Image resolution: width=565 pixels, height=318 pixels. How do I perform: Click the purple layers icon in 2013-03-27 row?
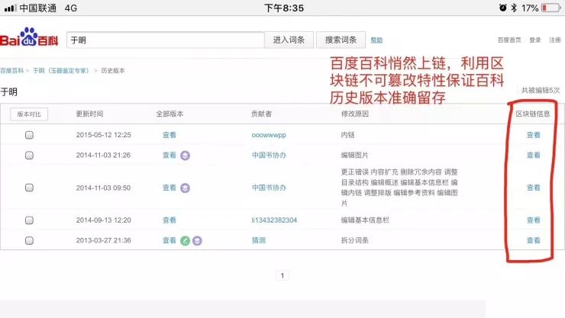[197, 240]
